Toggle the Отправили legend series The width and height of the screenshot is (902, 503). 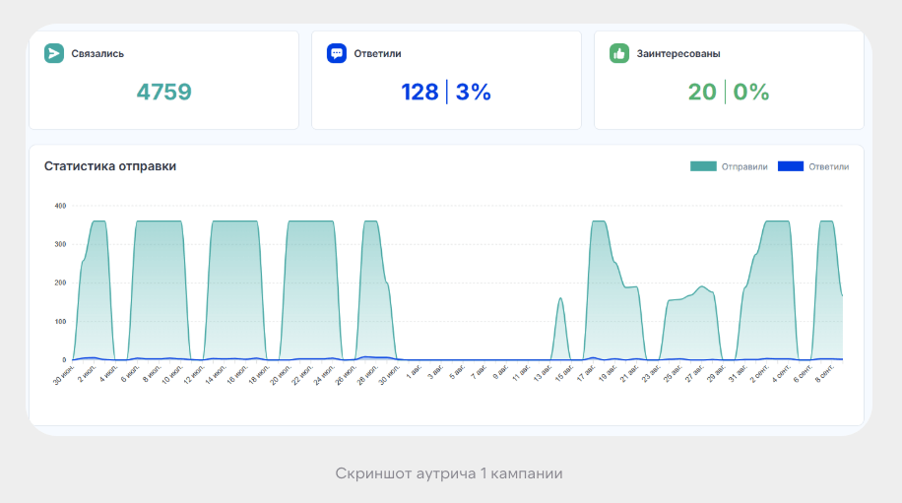[x=729, y=166]
